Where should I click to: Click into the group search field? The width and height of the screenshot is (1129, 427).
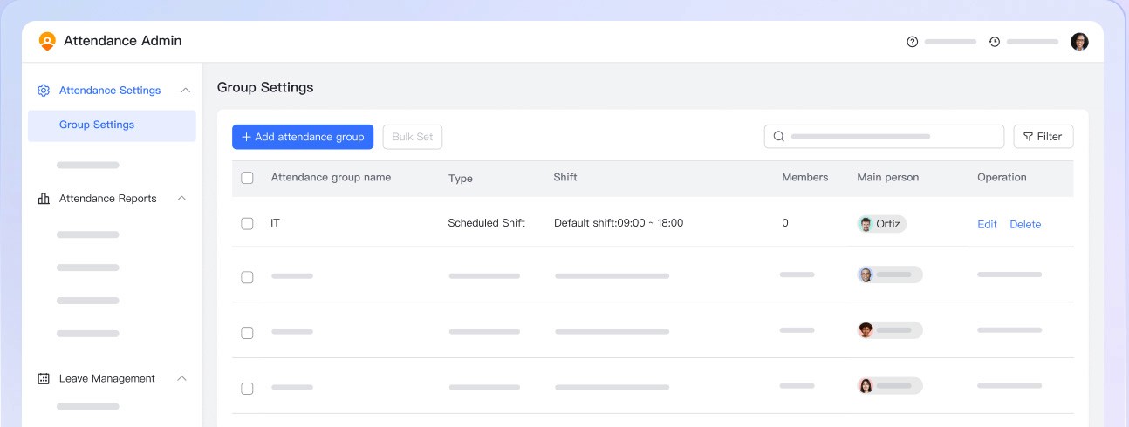(885, 137)
